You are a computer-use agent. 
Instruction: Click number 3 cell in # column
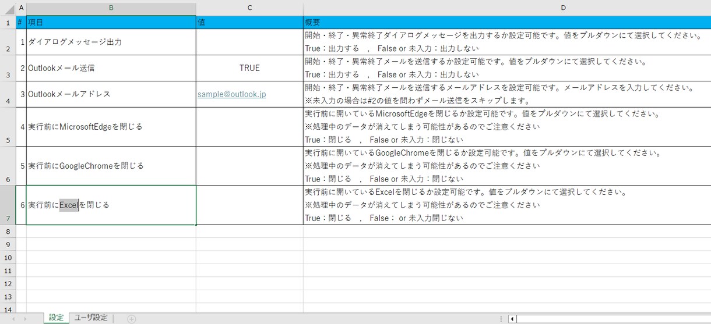click(x=22, y=94)
